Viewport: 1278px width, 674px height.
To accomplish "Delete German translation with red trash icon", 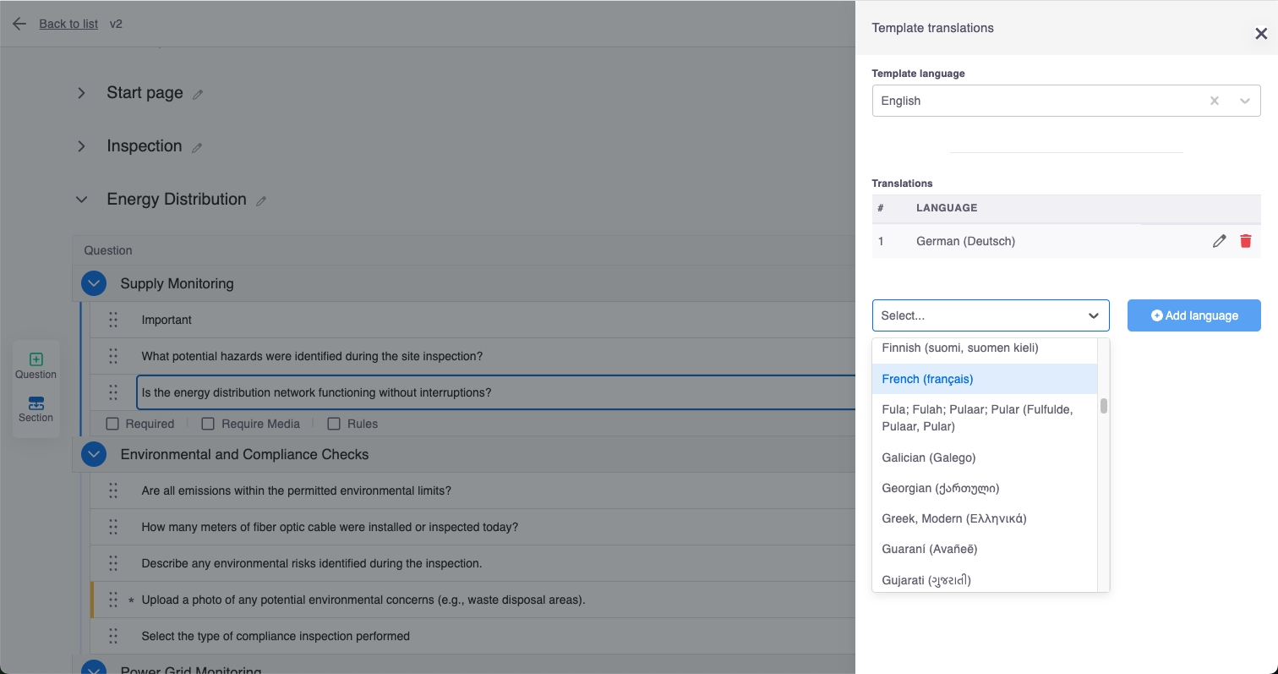I will [1245, 241].
